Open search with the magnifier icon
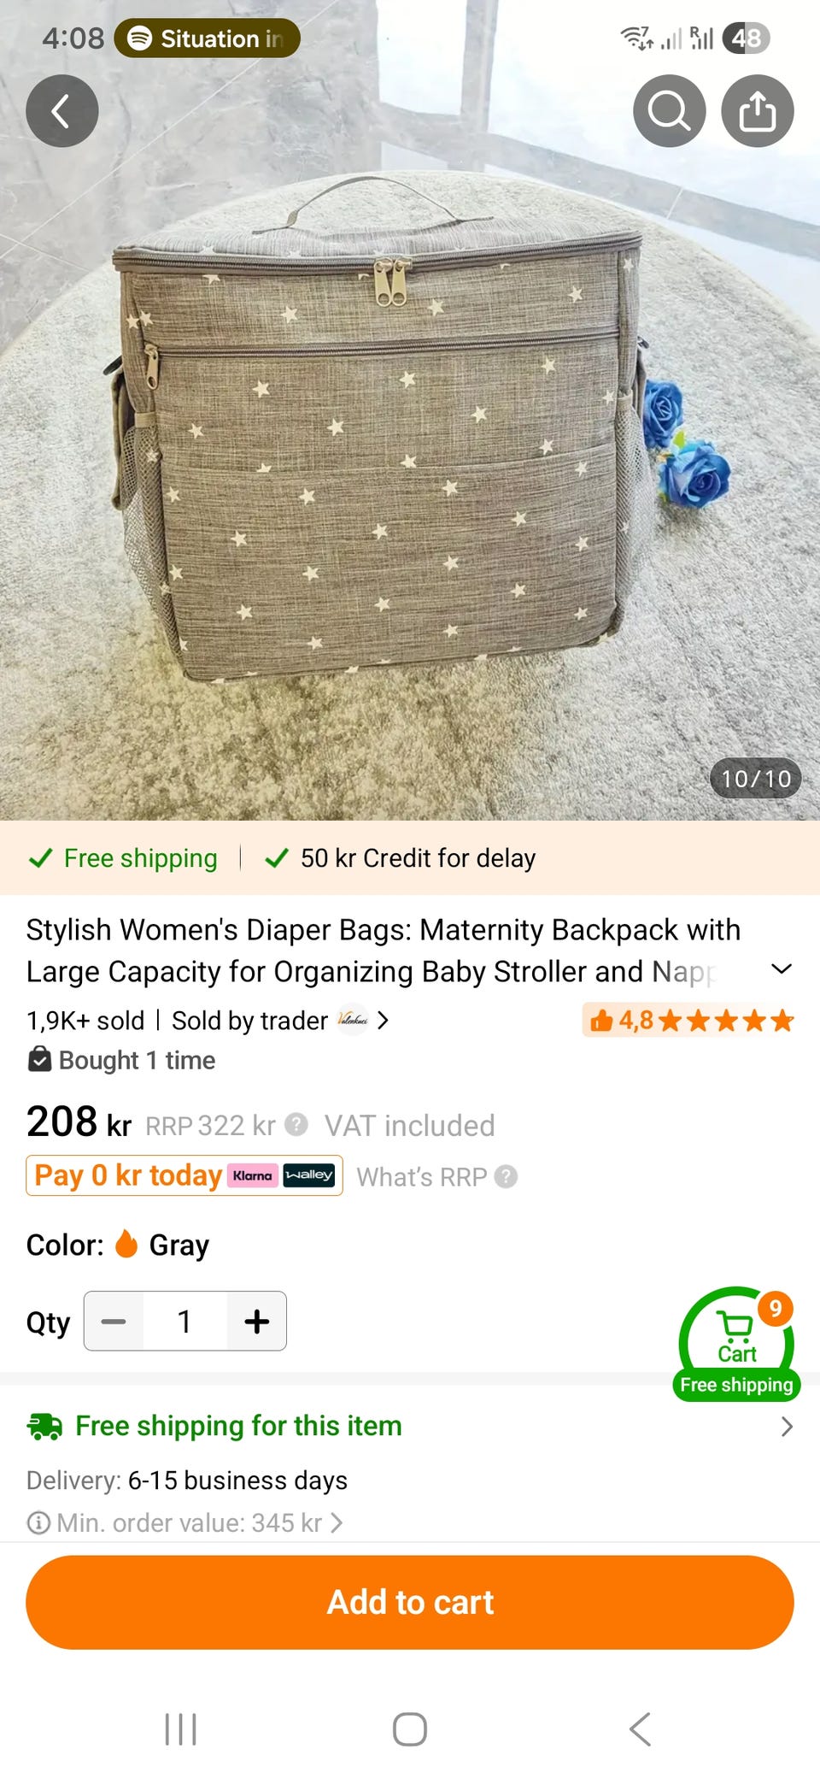 [669, 111]
